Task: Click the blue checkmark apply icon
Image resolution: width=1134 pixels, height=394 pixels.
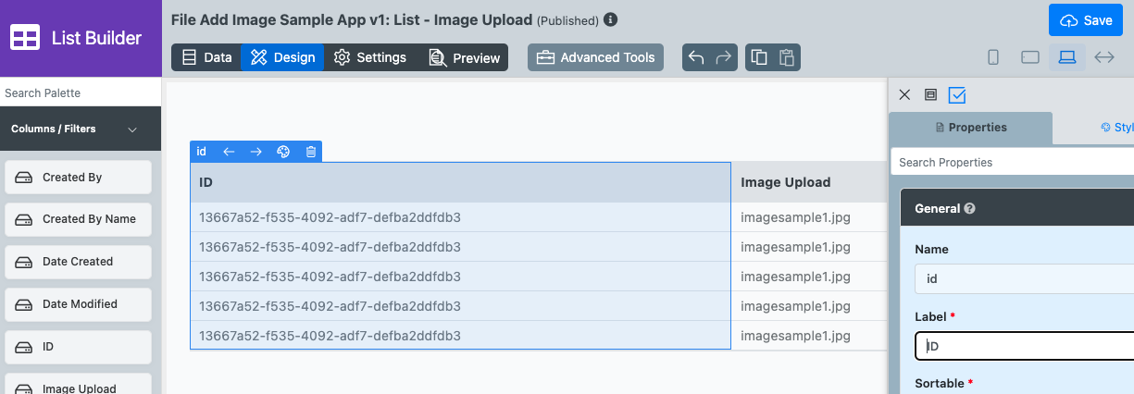Action: pyautogui.click(x=957, y=95)
